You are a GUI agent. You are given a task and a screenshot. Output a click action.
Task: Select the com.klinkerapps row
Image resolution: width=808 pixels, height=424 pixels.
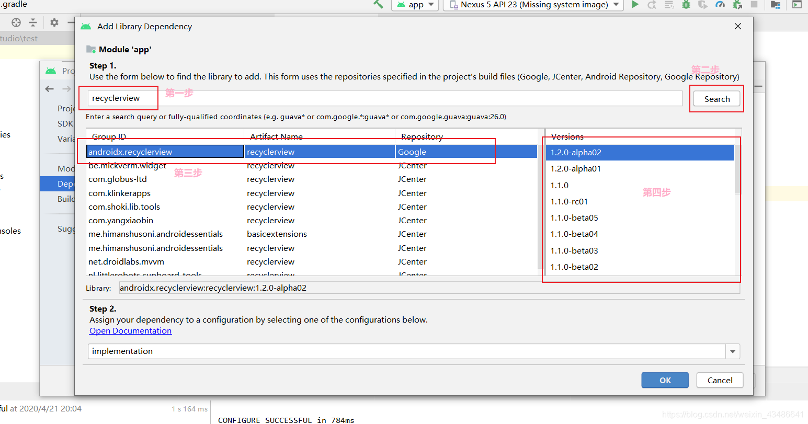point(312,193)
